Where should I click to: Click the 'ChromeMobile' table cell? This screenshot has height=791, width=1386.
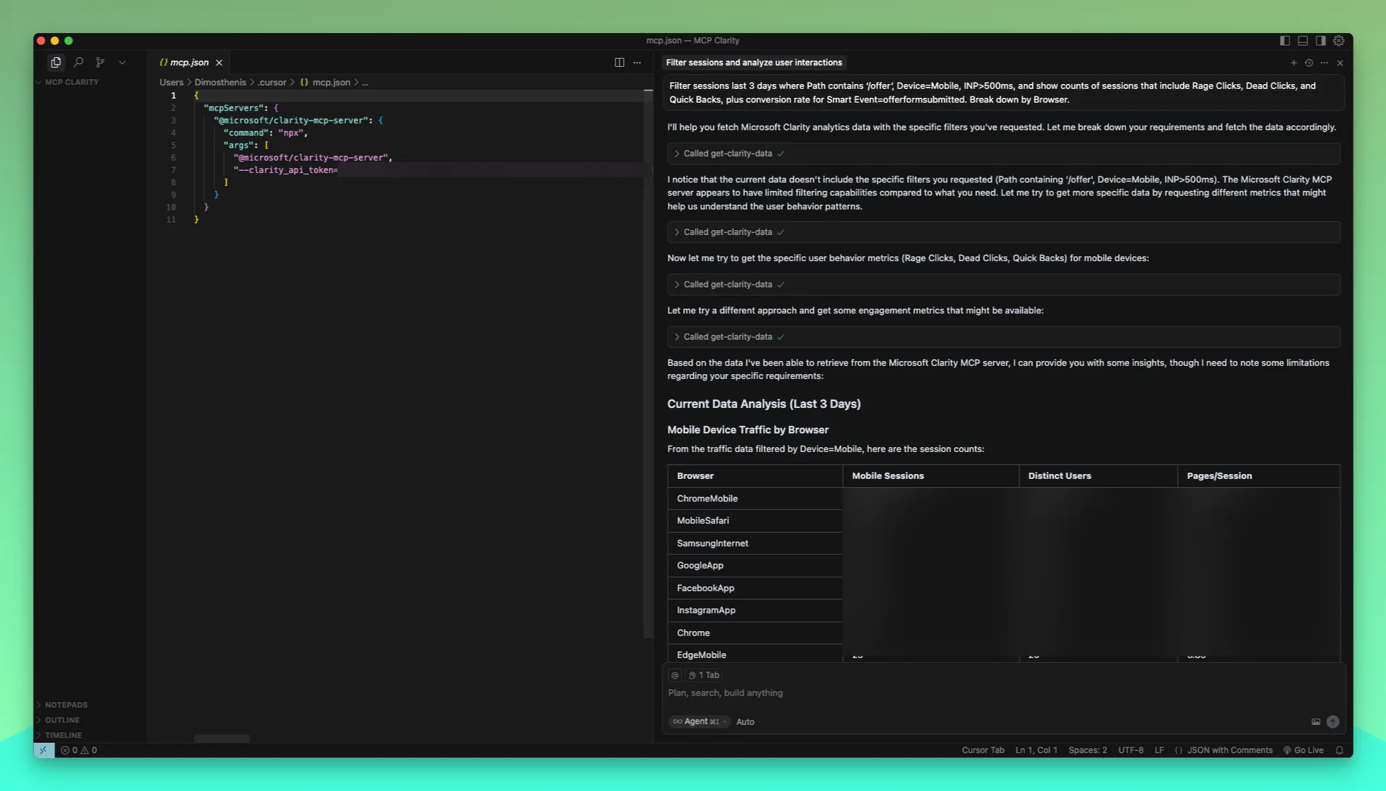[x=755, y=499]
